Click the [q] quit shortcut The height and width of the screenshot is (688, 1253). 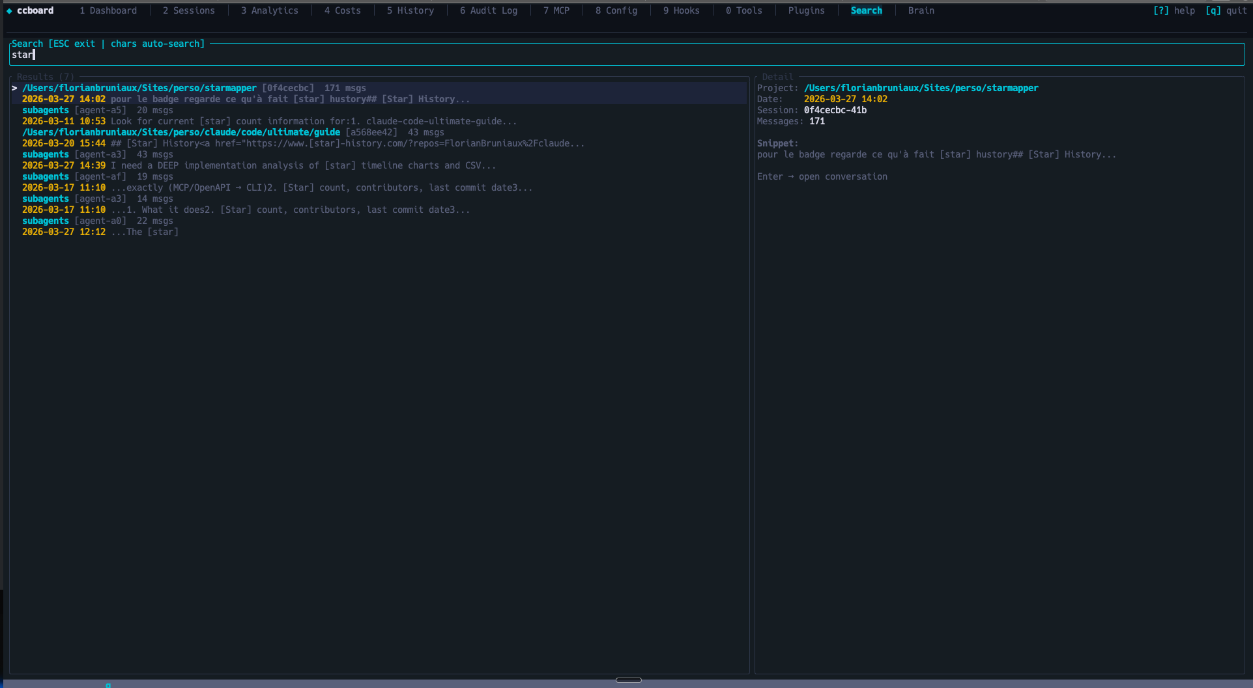click(1226, 11)
